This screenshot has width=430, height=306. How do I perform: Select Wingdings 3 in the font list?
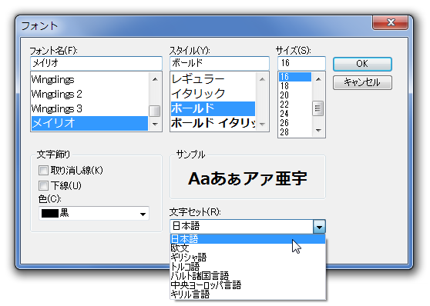click(x=89, y=108)
